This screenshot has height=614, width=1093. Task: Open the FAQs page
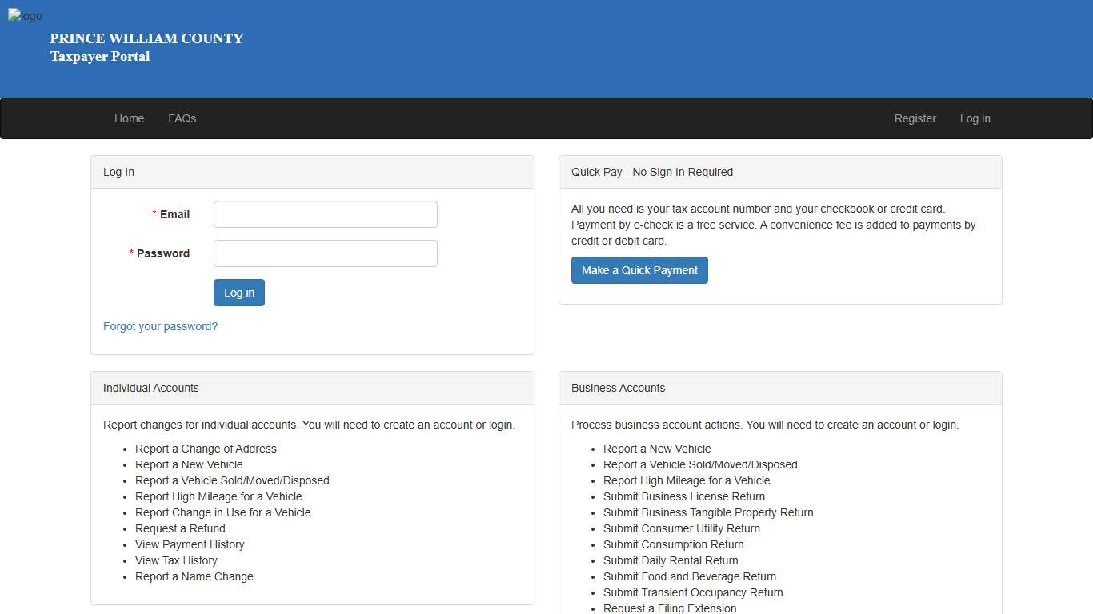point(182,118)
